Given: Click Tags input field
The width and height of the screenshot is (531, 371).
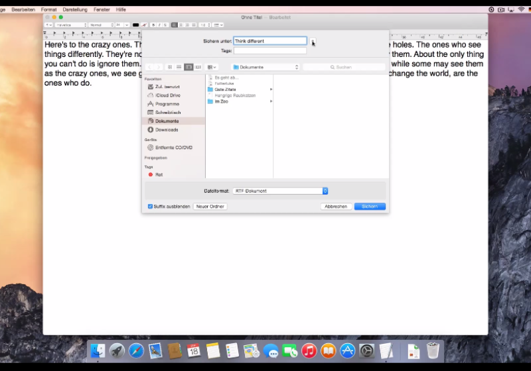Looking at the screenshot, I should click(270, 51).
